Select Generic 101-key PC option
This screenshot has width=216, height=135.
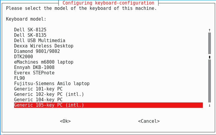click(x=38, y=89)
